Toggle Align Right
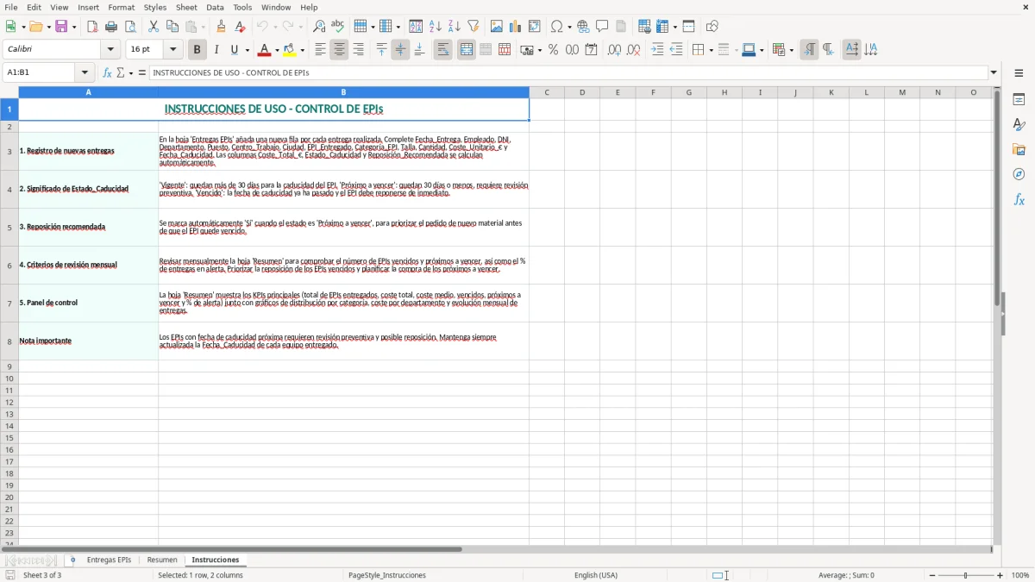 [x=358, y=50]
